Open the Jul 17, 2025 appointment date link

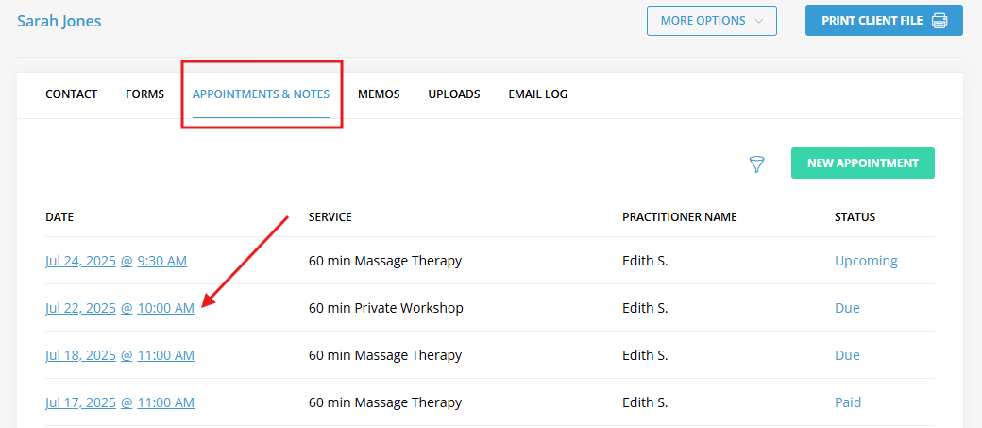[x=81, y=402]
